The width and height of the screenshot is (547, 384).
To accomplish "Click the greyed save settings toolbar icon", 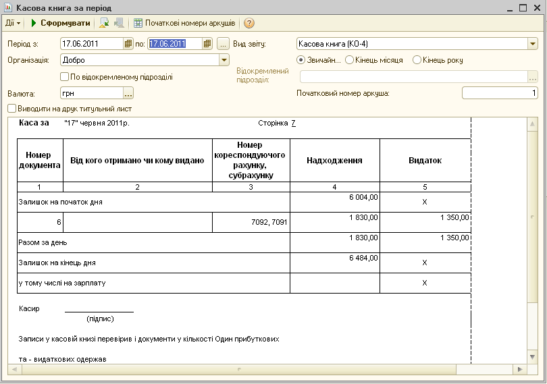I will tap(120, 24).
